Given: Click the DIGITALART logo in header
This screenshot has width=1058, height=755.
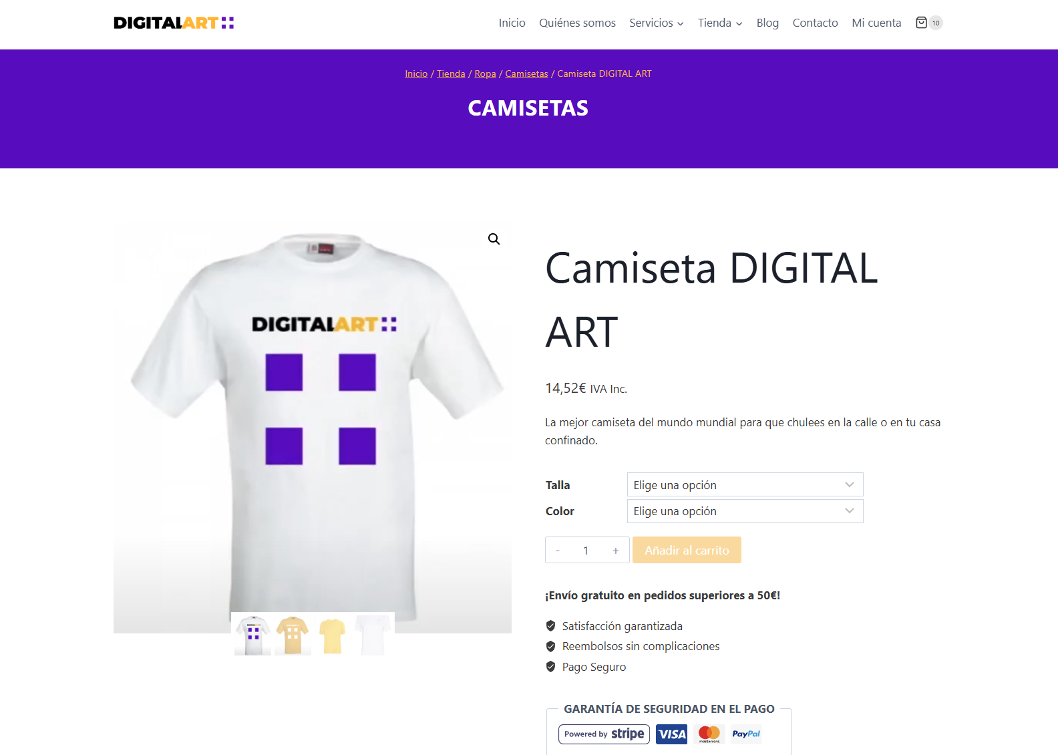Looking at the screenshot, I should (174, 23).
